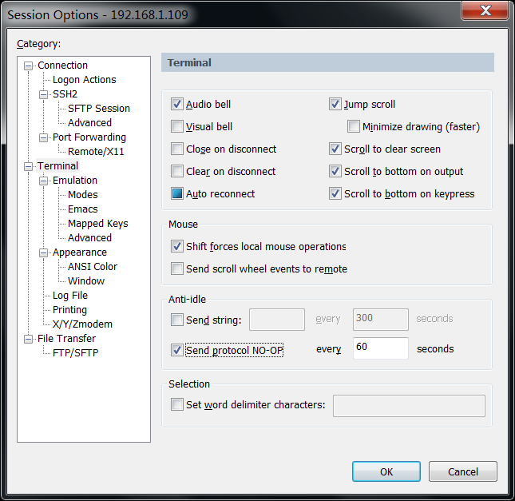Collapse the Port Forwarding node
Viewport: 515px width, 501px height.
(43, 137)
